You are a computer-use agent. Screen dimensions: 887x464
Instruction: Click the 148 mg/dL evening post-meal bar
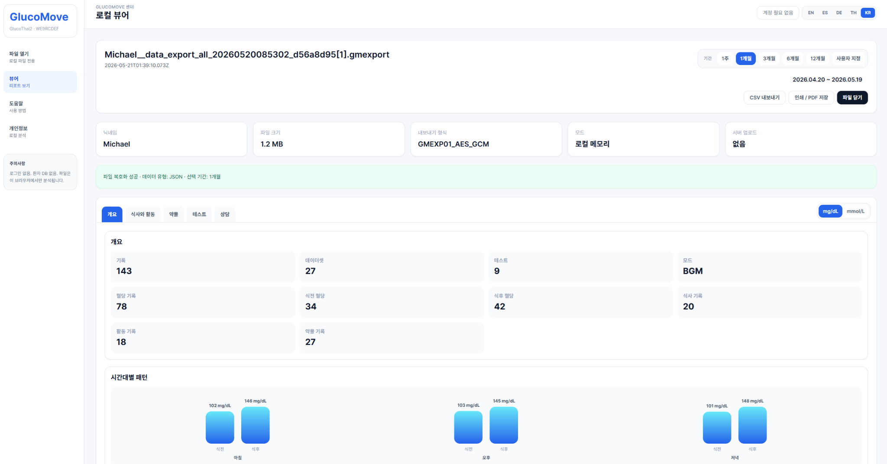coord(752,425)
